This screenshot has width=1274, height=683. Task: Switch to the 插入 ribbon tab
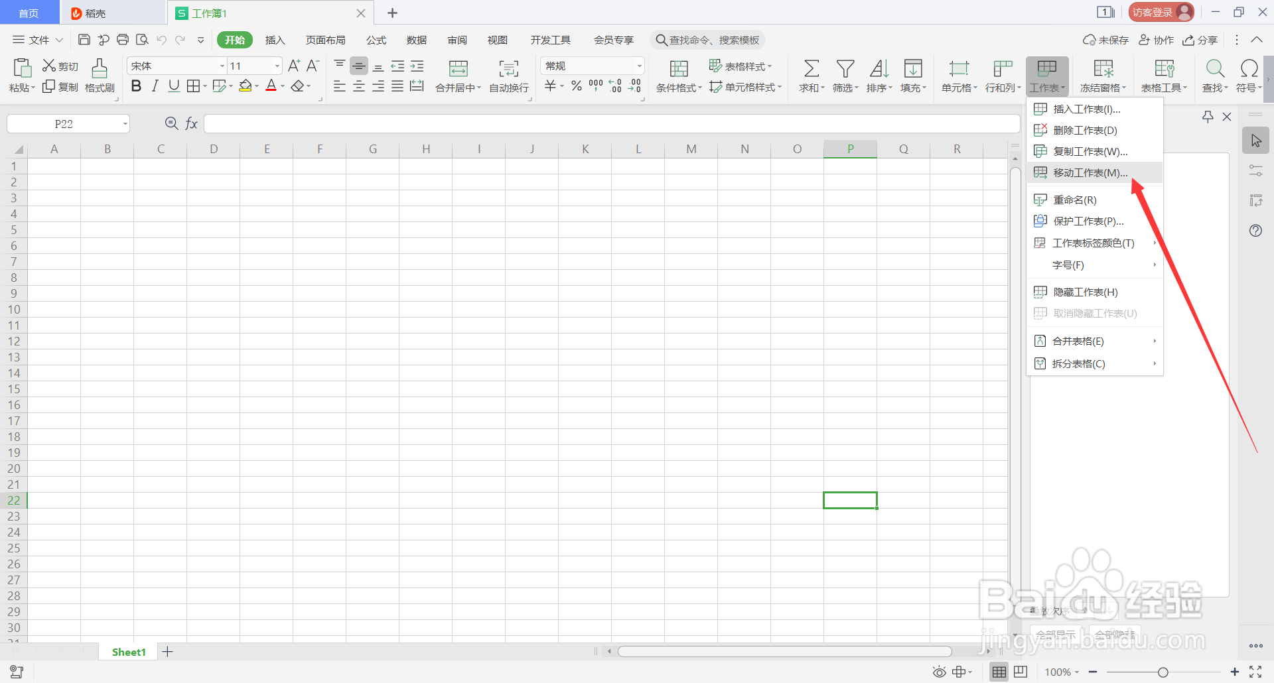tap(275, 40)
